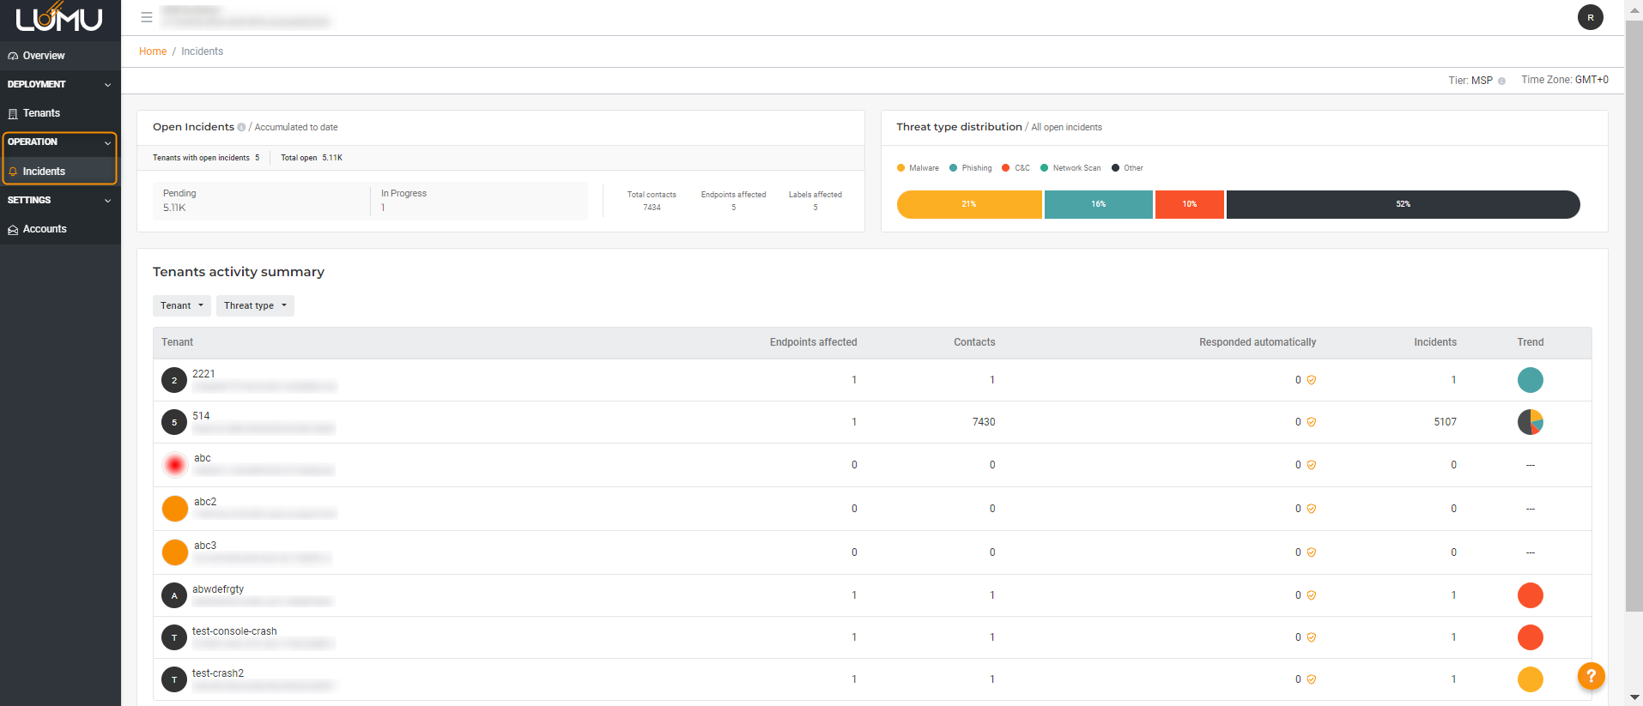Click the 514 tenant trend pie chart
The height and width of the screenshot is (706, 1643).
point(1530,422)
